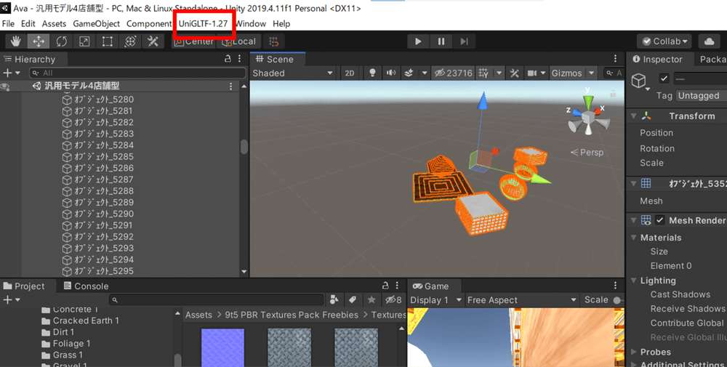Select the Move tool

(39, 41)
